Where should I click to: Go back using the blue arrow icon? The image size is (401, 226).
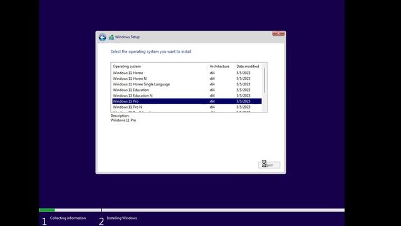pyautogui.click(x=102, y=38)
